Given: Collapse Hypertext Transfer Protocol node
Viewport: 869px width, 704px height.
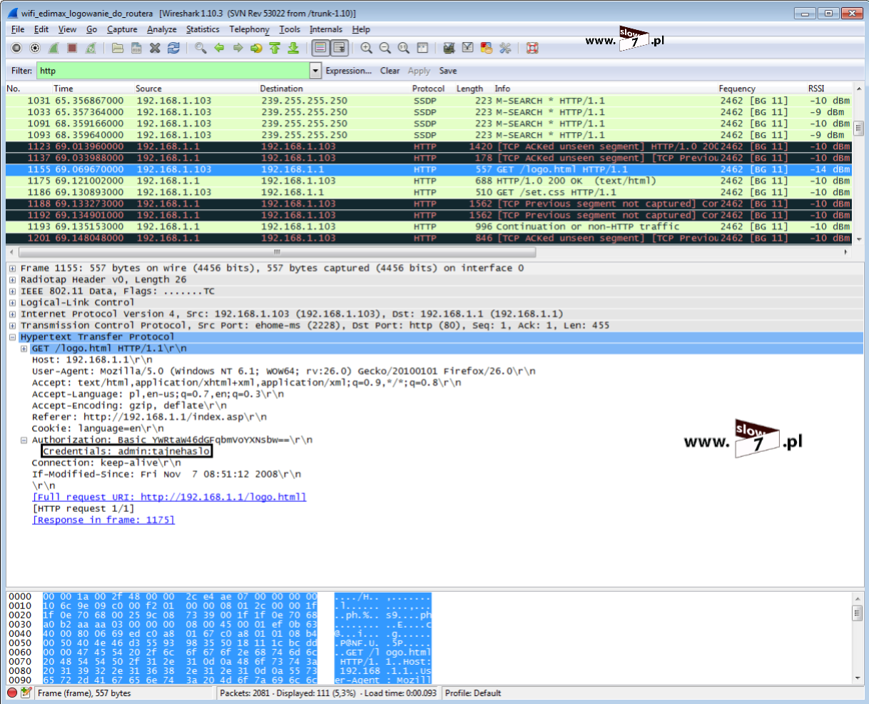Looking at the screenshot, I should 13,337.
